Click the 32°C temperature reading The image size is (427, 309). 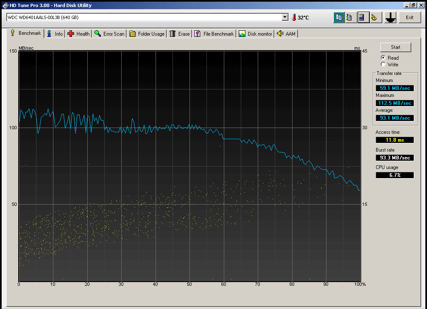[x=303, y=18]
